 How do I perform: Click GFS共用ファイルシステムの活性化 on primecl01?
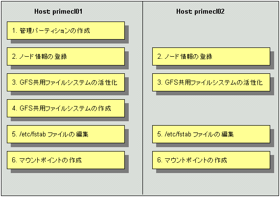[66, 82]
